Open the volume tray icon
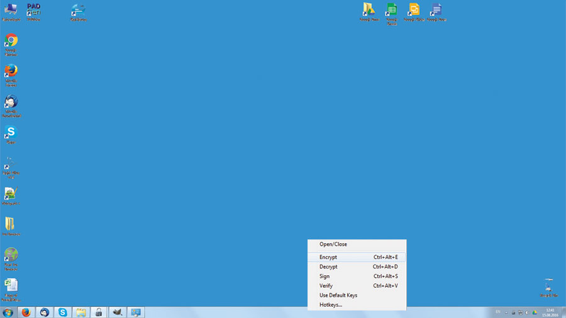The width and height of the screenshot is (566, 318). (x=527, y=312)
